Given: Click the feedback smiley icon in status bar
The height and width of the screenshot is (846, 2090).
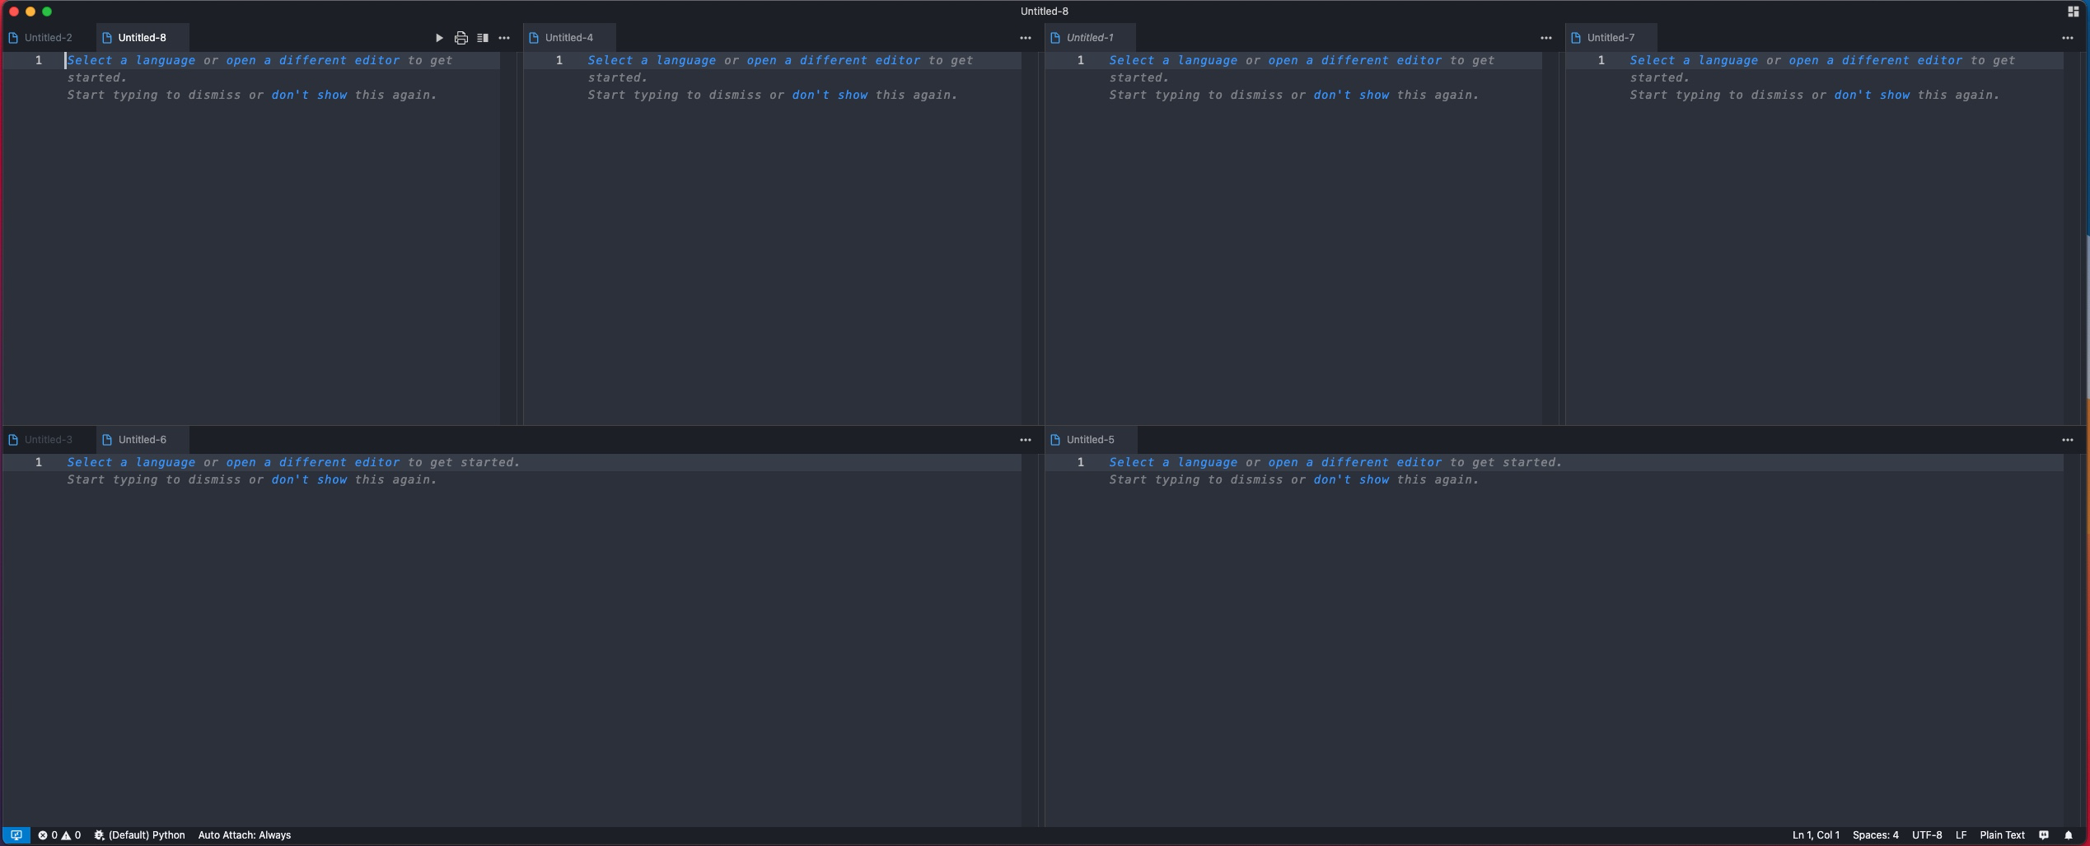Looking at the screenshot, I should tap(2044, 834).
